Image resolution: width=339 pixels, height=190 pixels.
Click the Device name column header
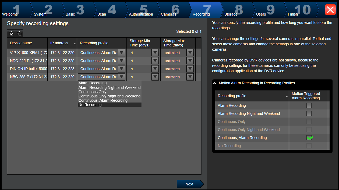pos(27,43)
